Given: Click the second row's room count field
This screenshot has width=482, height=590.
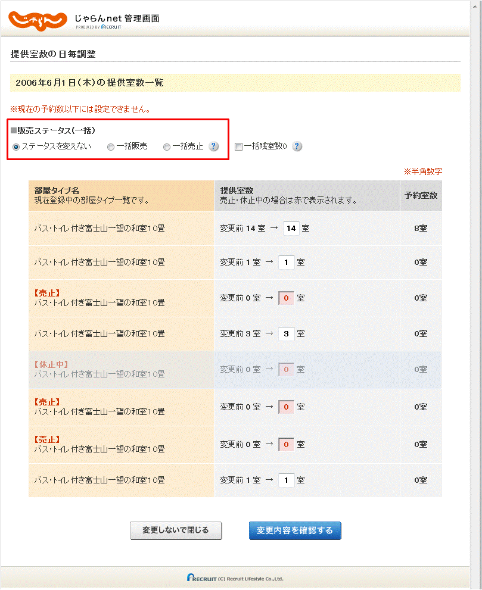Looking at the screenshot, I should (x=286, y=263).
